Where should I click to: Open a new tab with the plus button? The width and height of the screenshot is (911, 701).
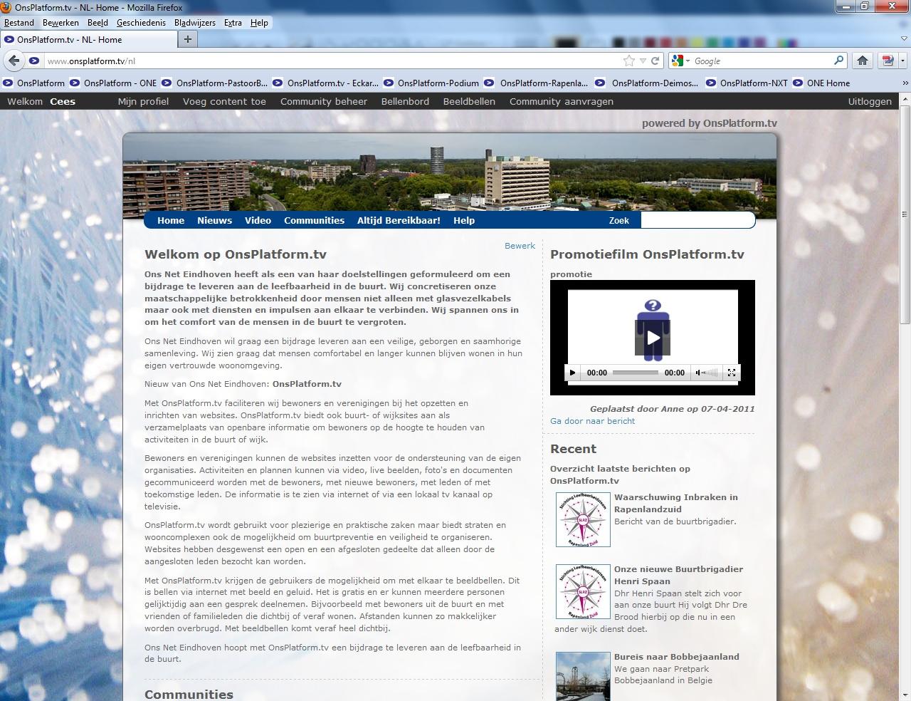[188, 39]
